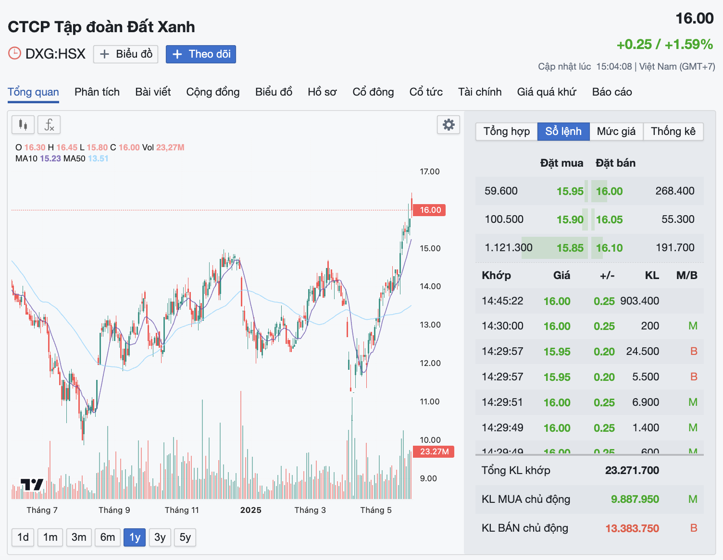Click bid price 15.85
This screenshot has width=723, height=560.
[x=570, y=248]
